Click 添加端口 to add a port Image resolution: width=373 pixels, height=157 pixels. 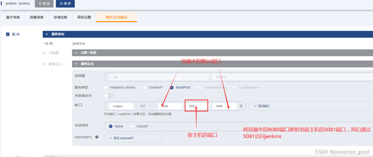click(262, 106)
